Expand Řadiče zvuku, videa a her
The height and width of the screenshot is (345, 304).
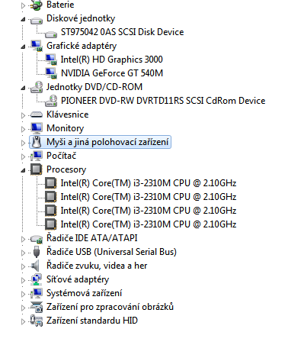[x=23, y=266]
